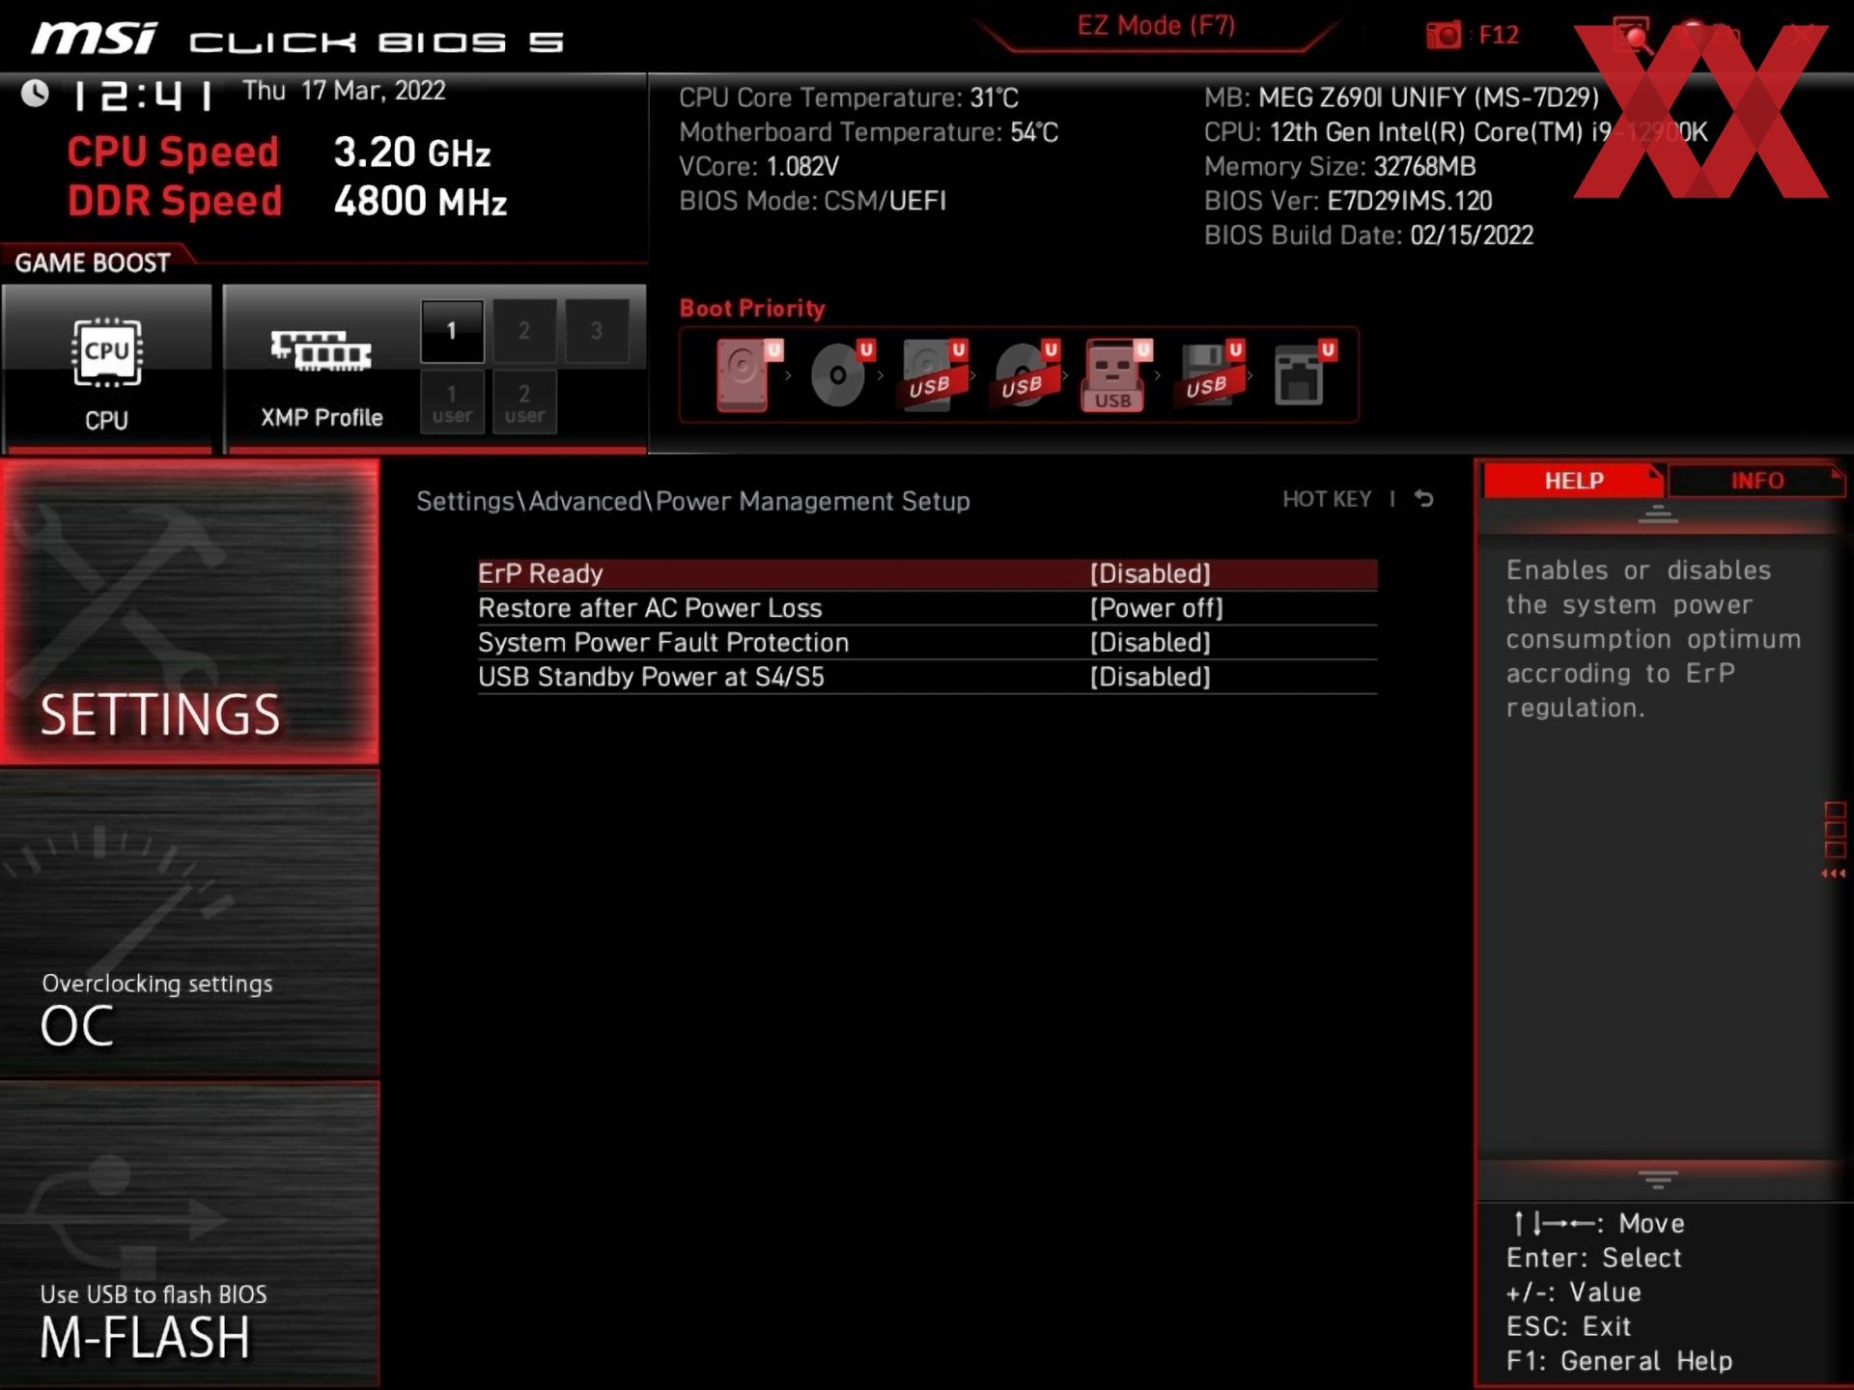Select the network boot device icon
Screen dimensions: 1854x1390
click(x=1303, y=375)
